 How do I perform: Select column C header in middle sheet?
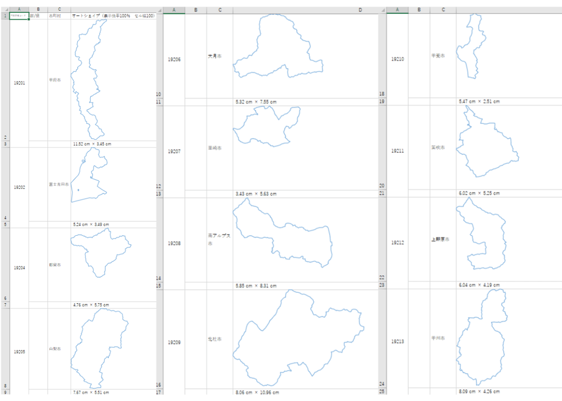point(220,10)
